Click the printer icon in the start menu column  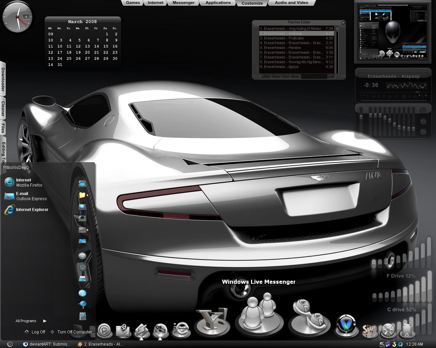(x=82, y=279)
